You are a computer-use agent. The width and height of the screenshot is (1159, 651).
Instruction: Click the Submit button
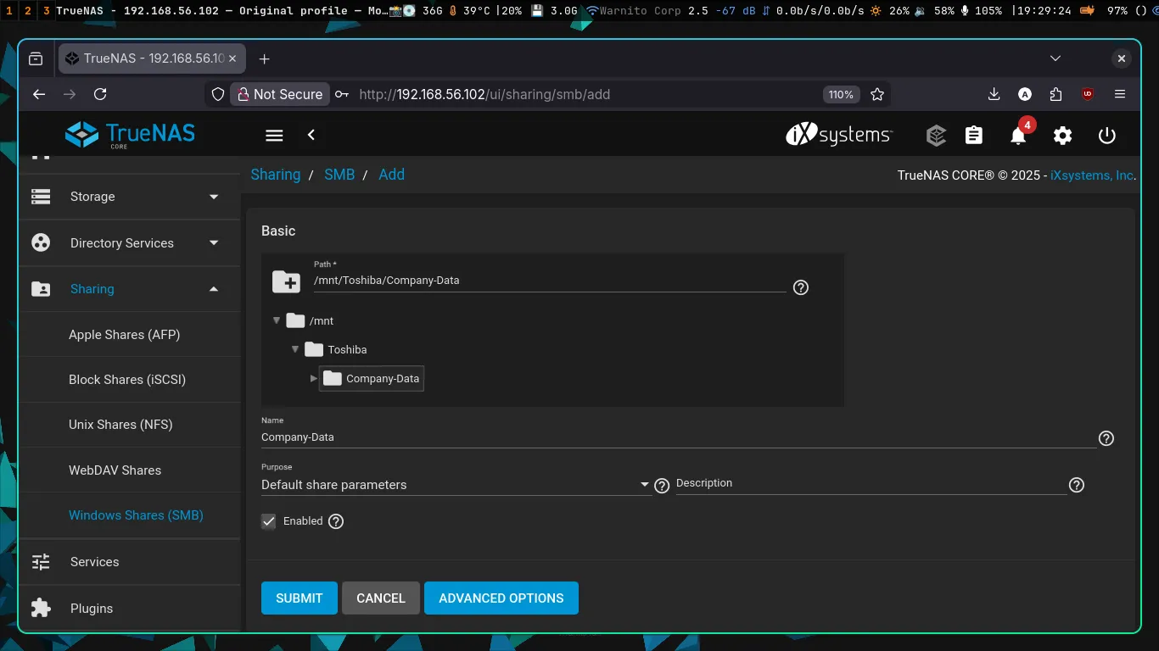click(299, 598)
